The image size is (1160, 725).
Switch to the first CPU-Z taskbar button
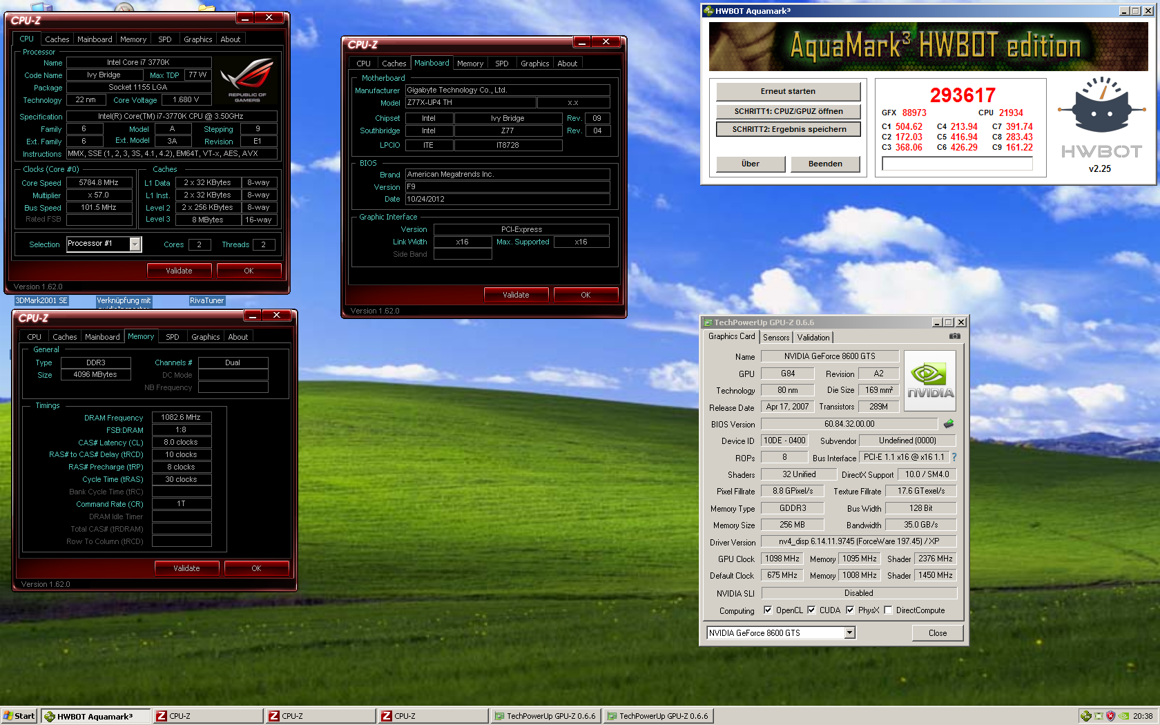coord(209,716)
